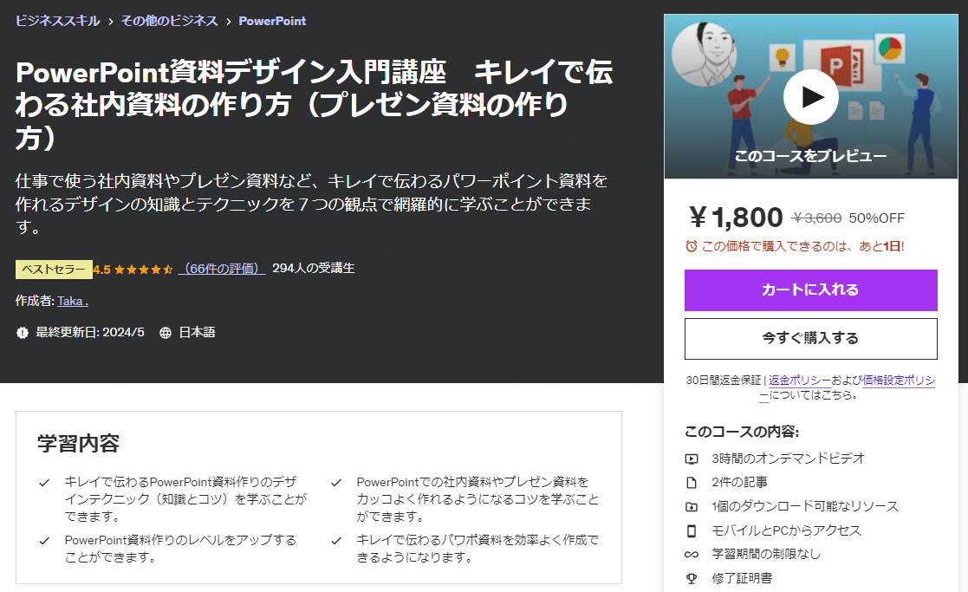This screenshot has height=592, width=968.
Task: Click the last-updated badge icon
Action: 23,333
